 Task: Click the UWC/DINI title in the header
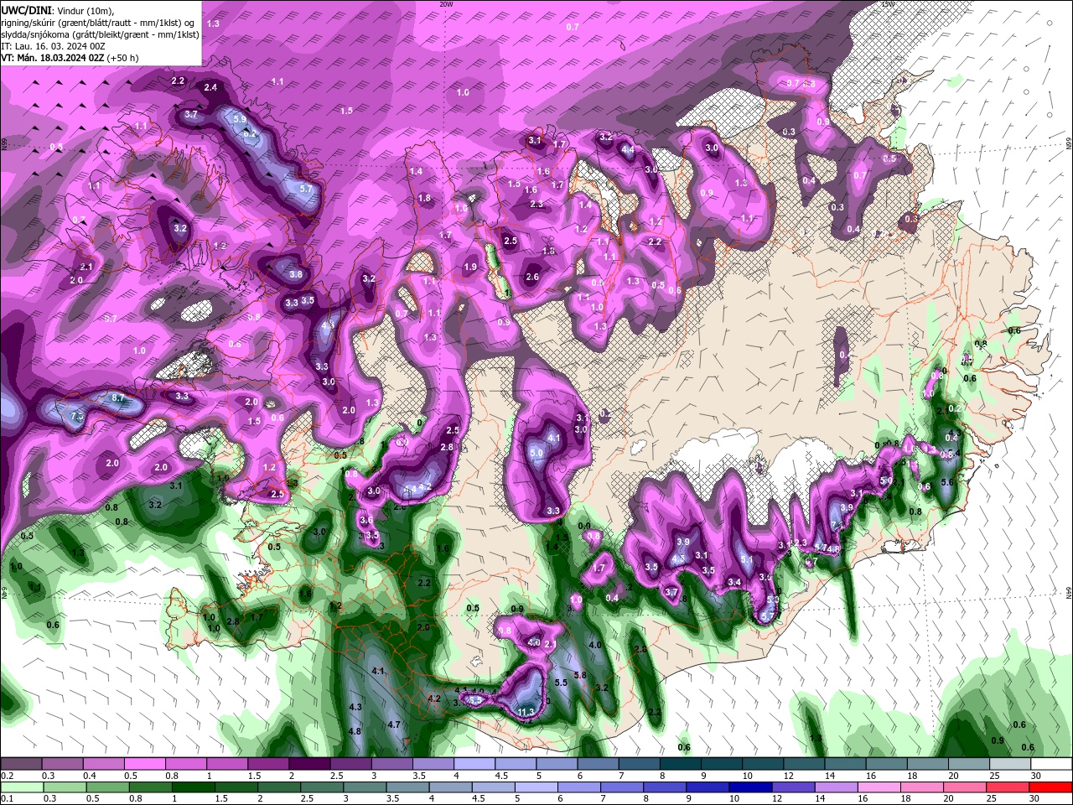coord(24,10)
